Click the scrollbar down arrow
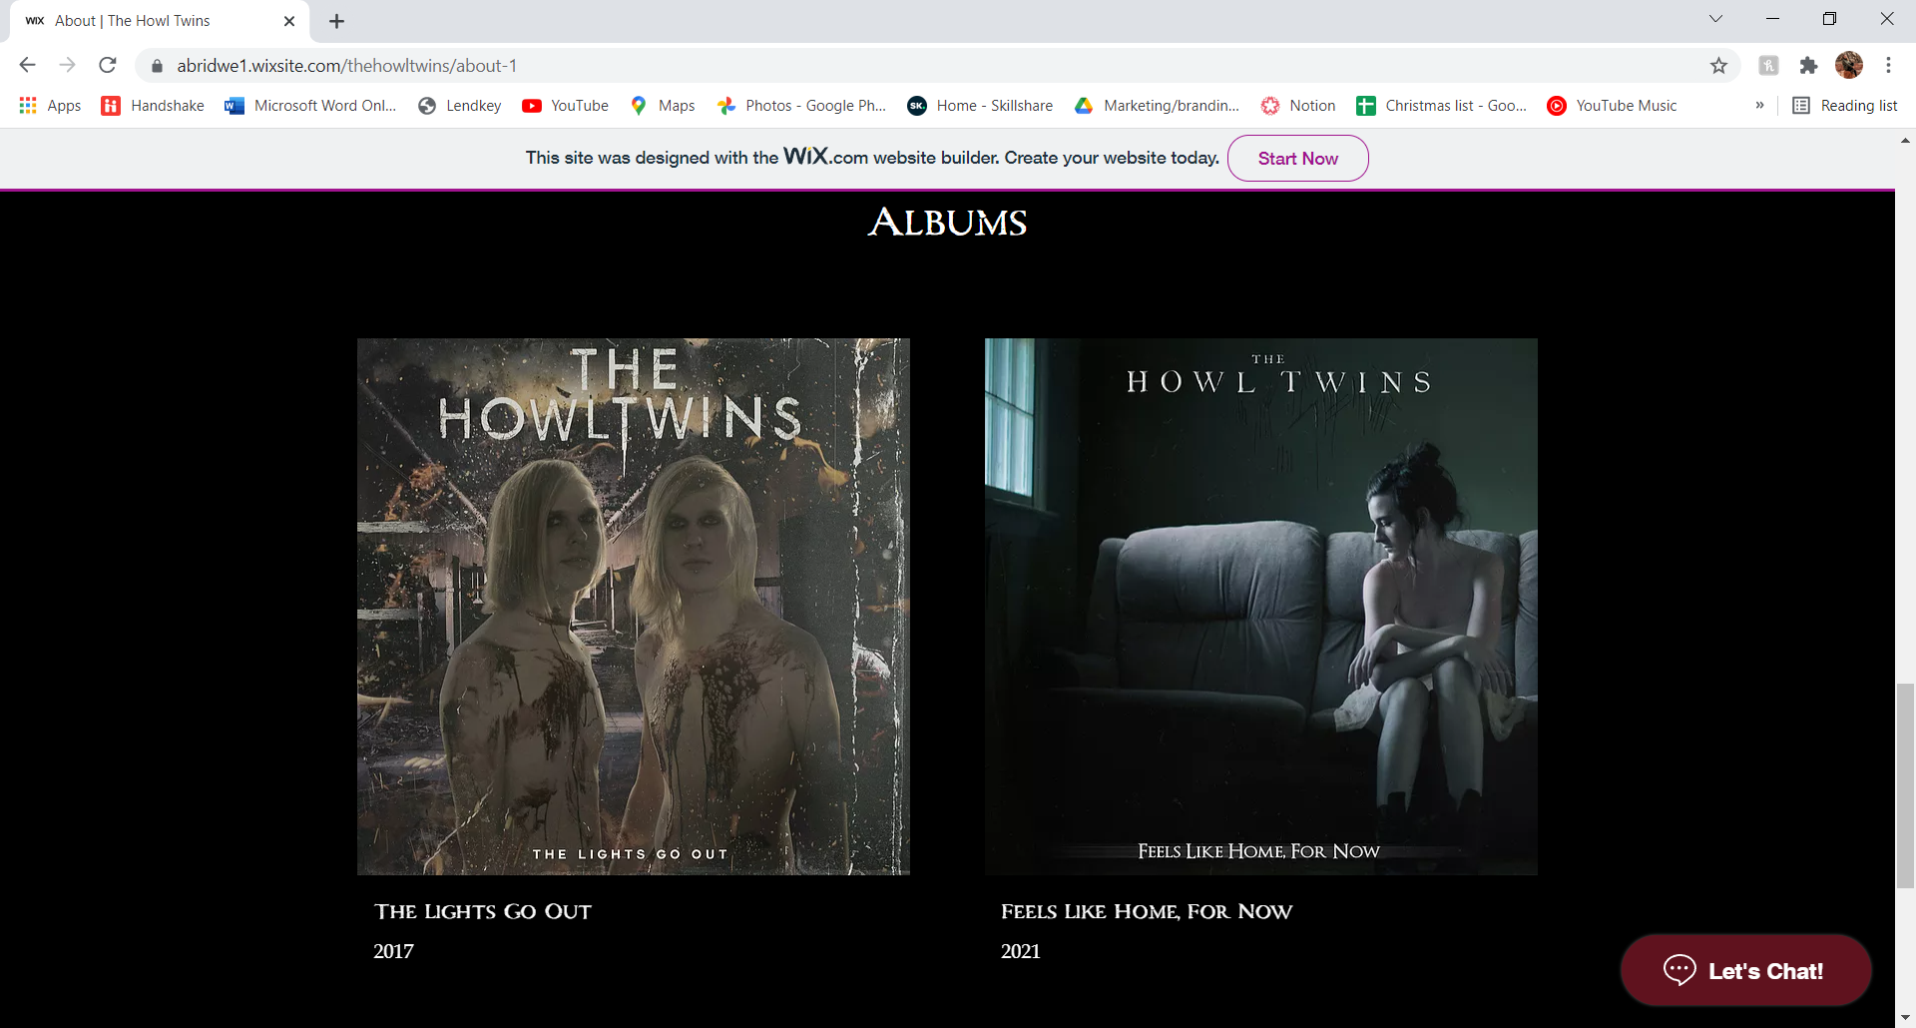The image size is (1916, 1028). [x=1905, y=1017]
